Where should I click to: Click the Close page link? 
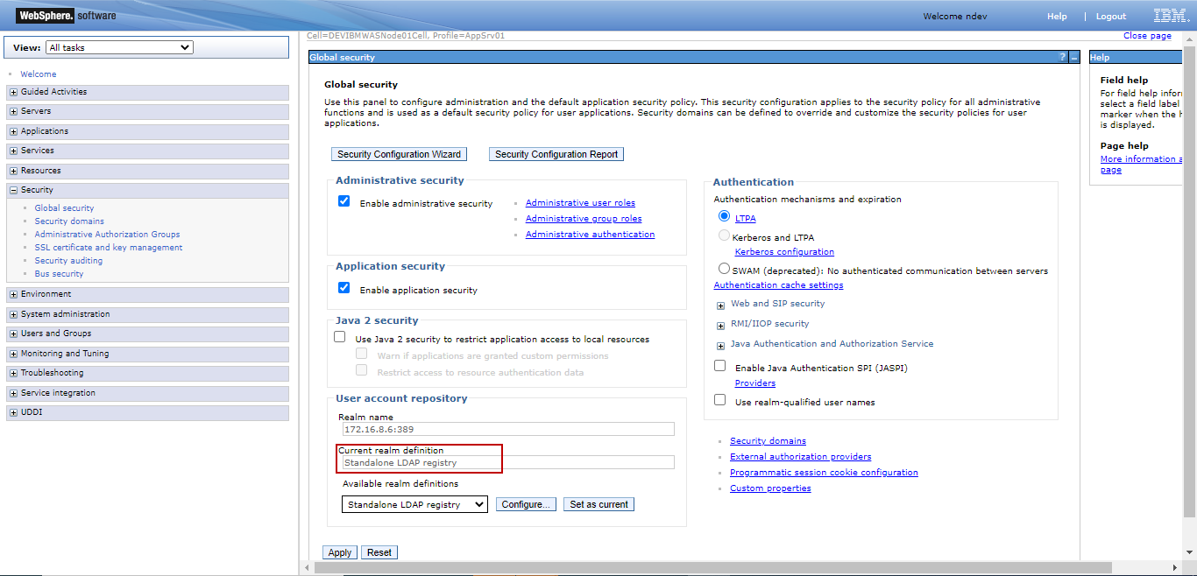1147,36
